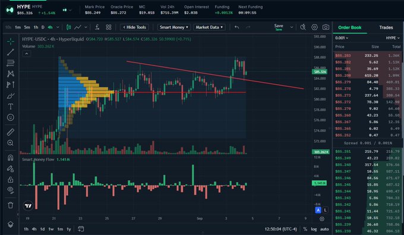The height and width of the screenshot is (235, 404).
Task: Open chart settings gear
Action: click(x=314, y=27)
